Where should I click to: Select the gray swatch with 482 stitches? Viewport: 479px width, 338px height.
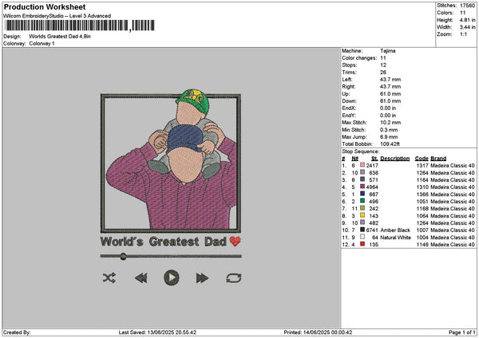(x=362, y=222)
